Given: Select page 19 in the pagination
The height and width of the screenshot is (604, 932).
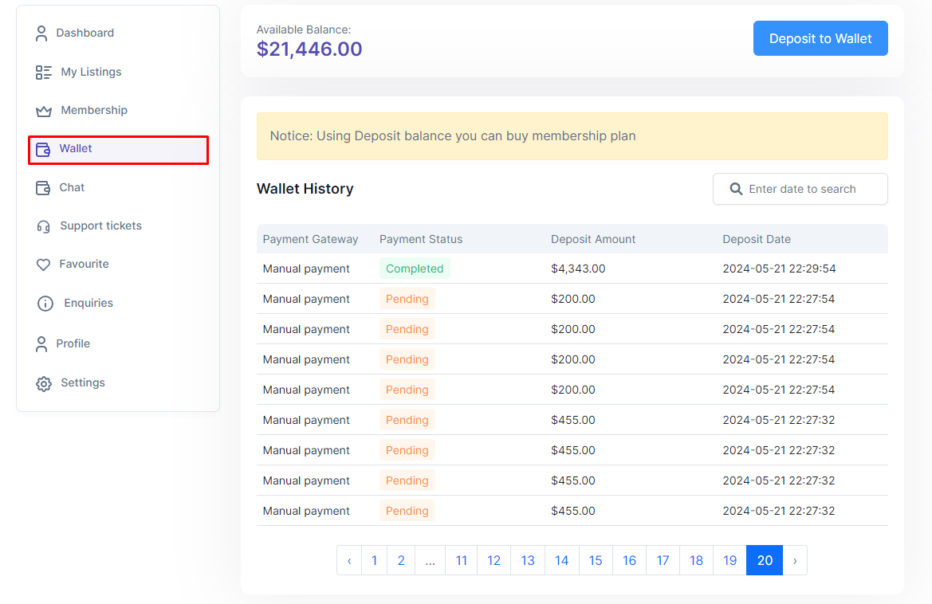Looking at the screenshot, I should pos(729,560).
